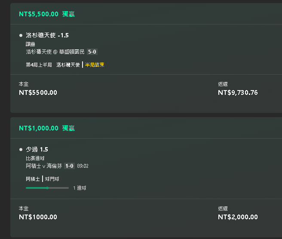Image resolution: width=282 pixels, height=239 pixels.
Task: Click the bullet beside 少過 1.5
Action: click(21, 149)
